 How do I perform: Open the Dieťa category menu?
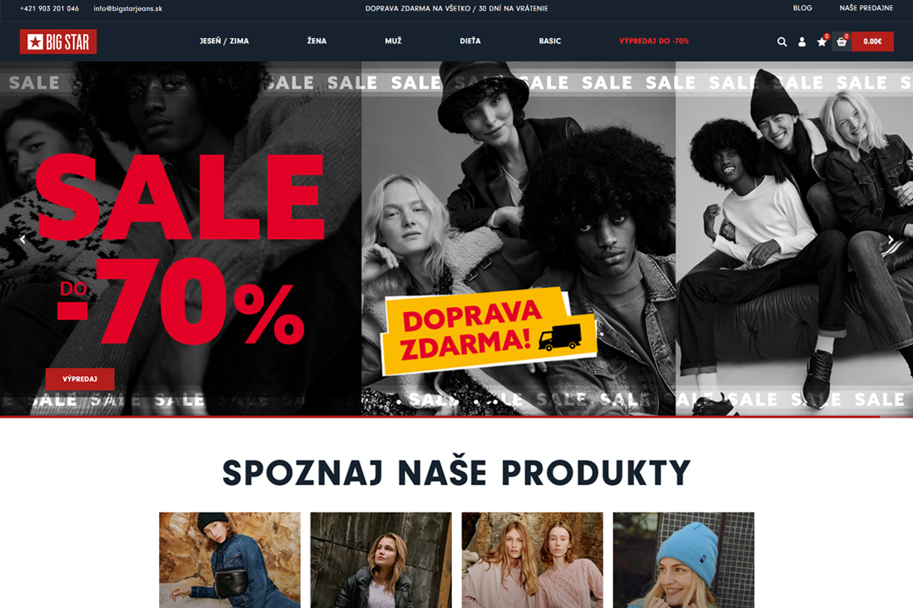470,41
